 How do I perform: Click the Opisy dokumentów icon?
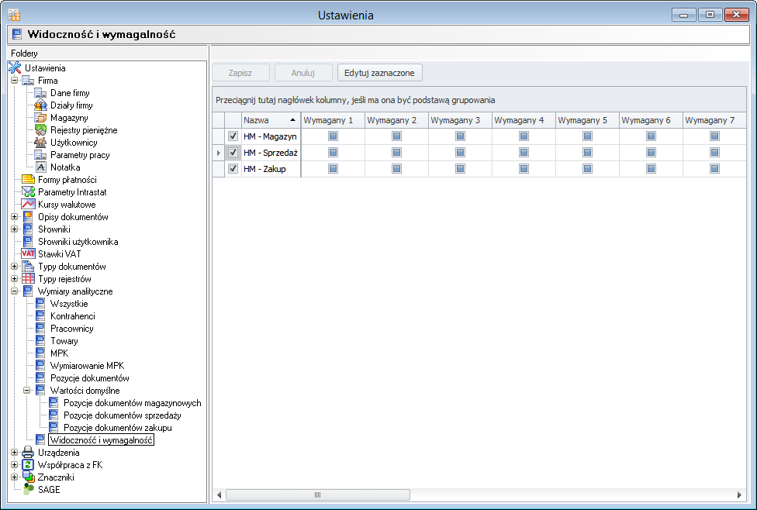28,217
